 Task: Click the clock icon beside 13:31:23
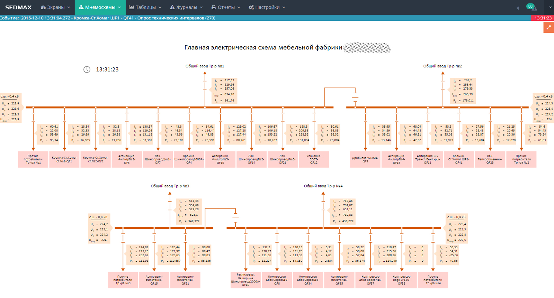coord(87,69)
